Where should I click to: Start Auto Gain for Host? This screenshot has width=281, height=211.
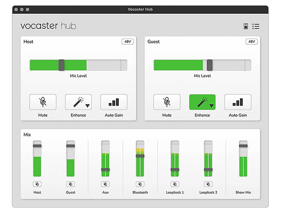[114, 102]
